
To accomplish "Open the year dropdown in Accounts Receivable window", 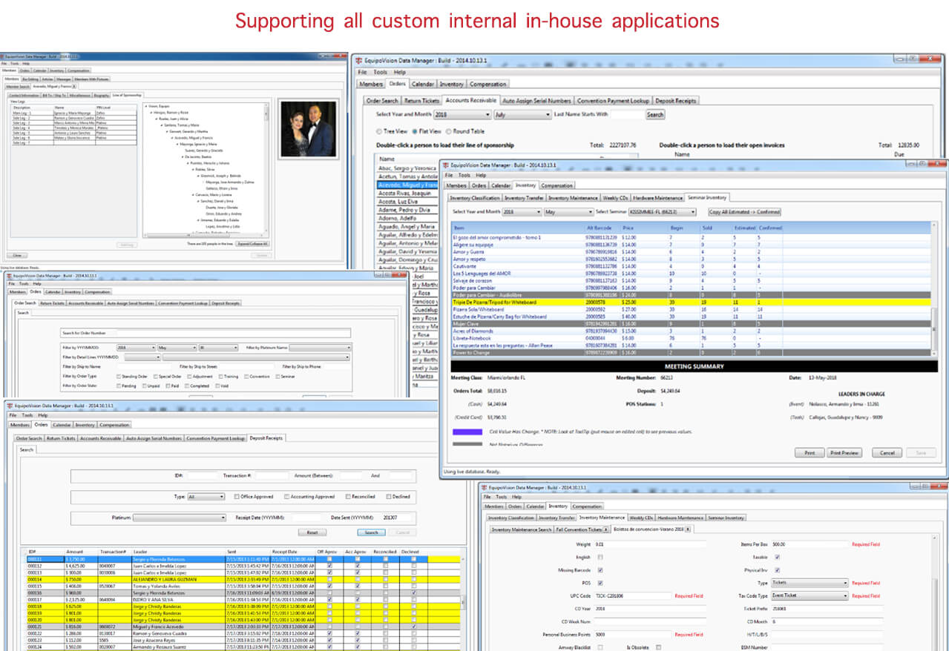I will (x=462, y=115).
